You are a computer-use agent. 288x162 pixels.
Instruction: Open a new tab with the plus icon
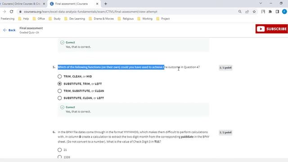pos(106,4)
